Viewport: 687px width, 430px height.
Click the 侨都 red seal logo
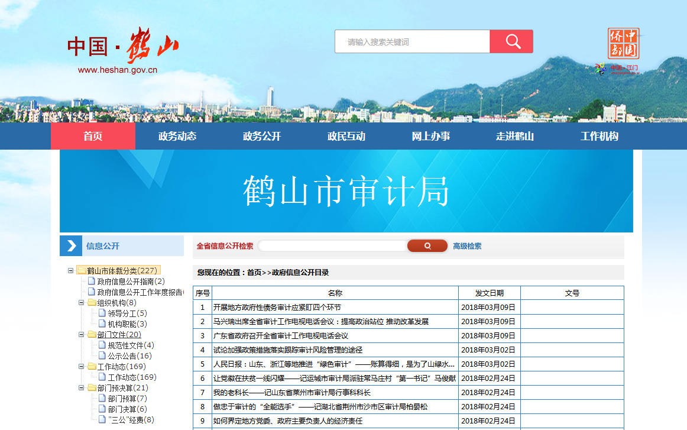623,44
